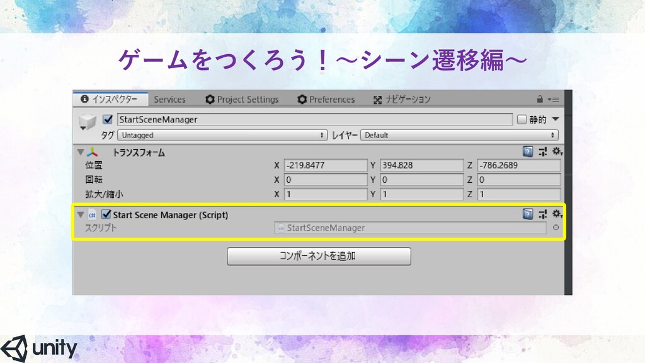Click the スクリプト label
Viewport: 645px width, 363px height.
pyautogui.click(x=101, y=228)
